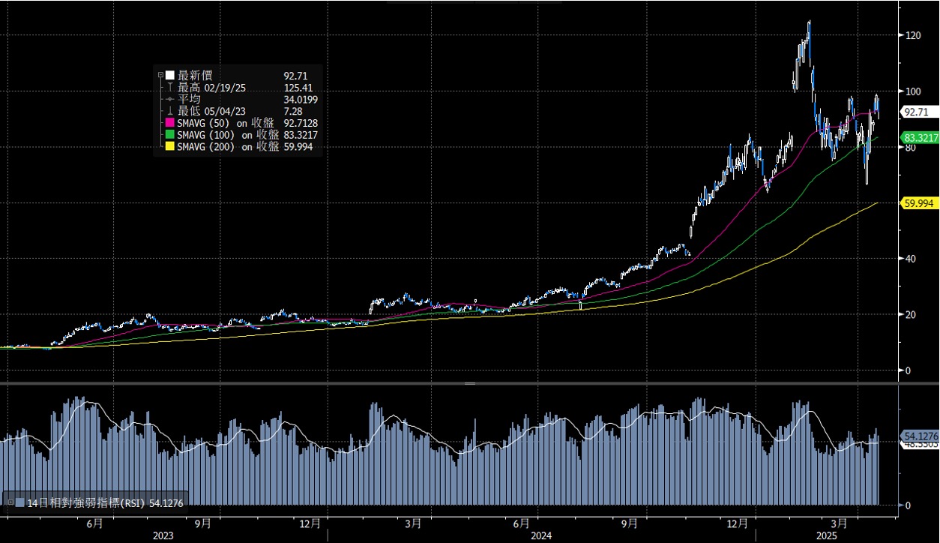Click the 59.994 yellow axis price label
The width and height of the screenshot is (940, 543).
coord(918,202)
